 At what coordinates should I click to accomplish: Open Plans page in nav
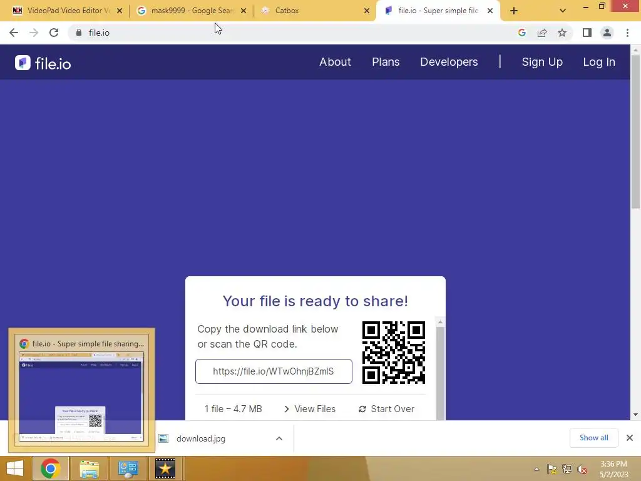click(x=386, y=62)
